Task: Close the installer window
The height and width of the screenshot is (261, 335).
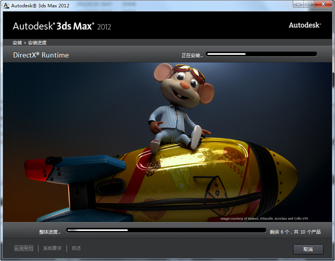Action: (x=322, y=4)
